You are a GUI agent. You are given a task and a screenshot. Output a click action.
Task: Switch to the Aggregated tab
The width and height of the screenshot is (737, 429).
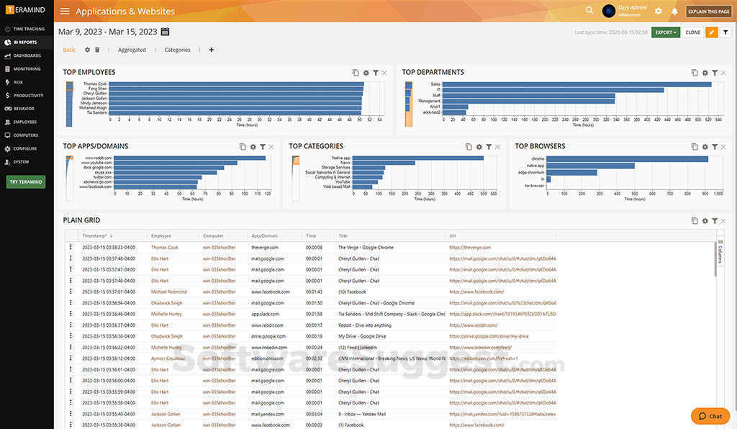click(132, 50)
